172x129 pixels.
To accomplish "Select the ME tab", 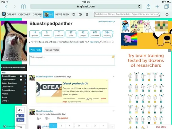I will [x=49, y=15].
